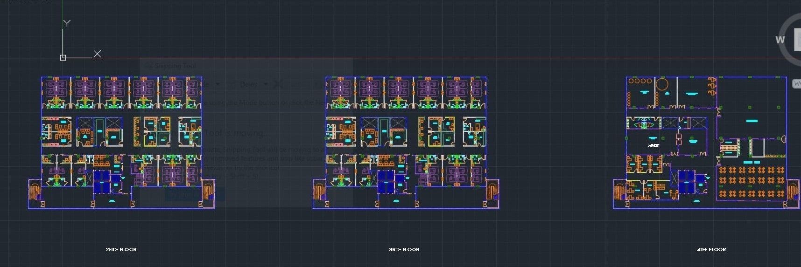
Task: Select the large circle in 4th floor top room
Action: point(662,85)
